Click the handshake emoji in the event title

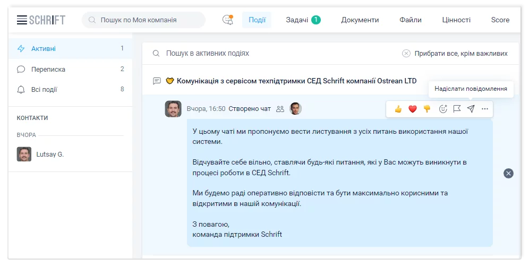click(170, 81)
